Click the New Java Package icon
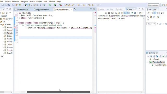Viewport: 167px width, 94px height. [16, 5]
